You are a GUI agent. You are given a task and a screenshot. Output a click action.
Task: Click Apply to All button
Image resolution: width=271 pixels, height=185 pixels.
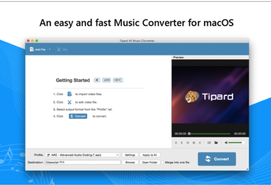(150, 155)
